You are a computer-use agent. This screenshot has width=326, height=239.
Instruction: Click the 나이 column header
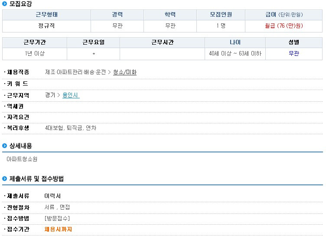click(235, 42)
